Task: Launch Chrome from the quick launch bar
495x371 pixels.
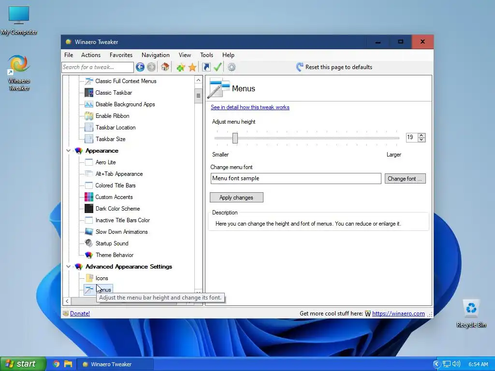Action: tap(57, 364)
